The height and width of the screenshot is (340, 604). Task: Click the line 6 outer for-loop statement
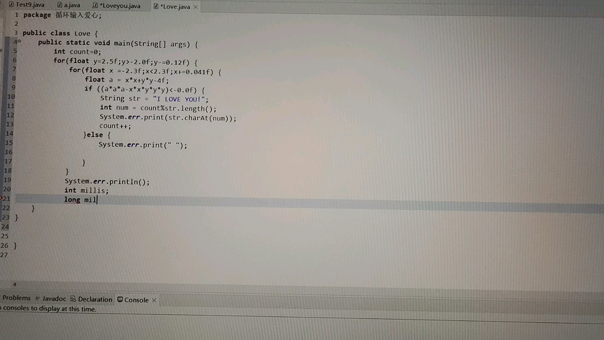tap(125, 61)
